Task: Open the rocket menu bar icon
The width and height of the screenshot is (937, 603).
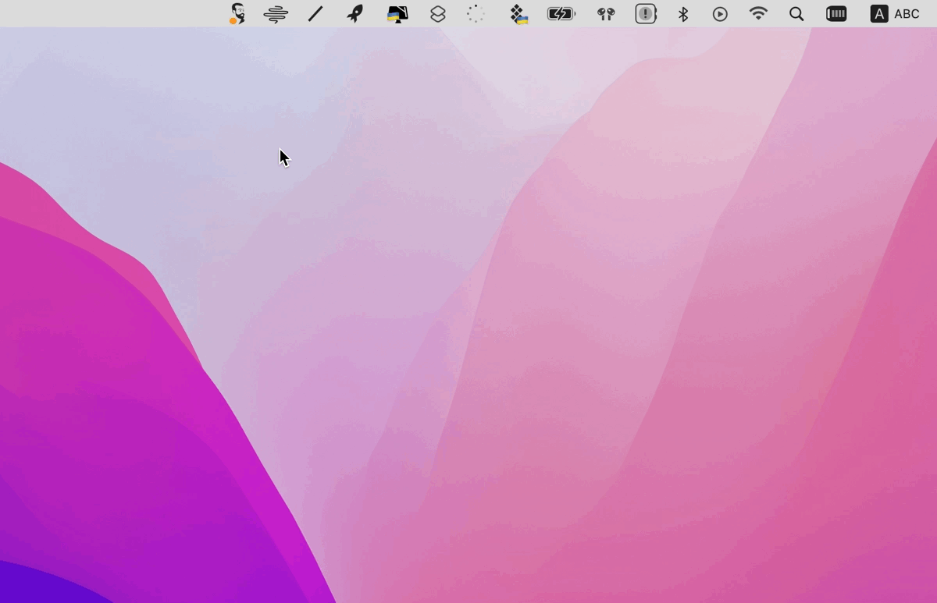Action: click(x=355, y=13)
